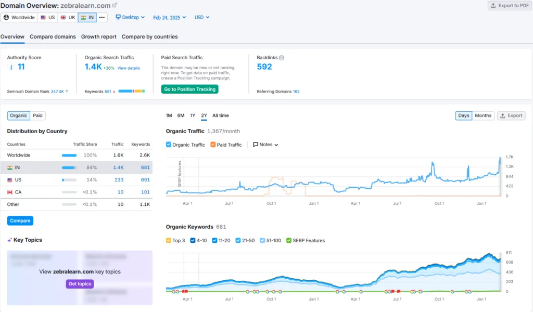The image size is (533, 312).
Task: Toggle the 21-50 keywords checkbox
Action: click(238, 240)
